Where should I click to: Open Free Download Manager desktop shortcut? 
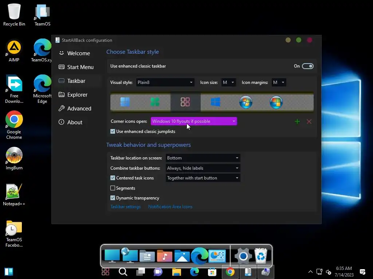click(14, 89)
